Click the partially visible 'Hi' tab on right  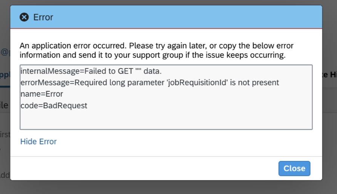329,75
